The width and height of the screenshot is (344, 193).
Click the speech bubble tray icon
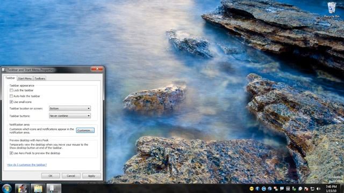tap(282, 189)
